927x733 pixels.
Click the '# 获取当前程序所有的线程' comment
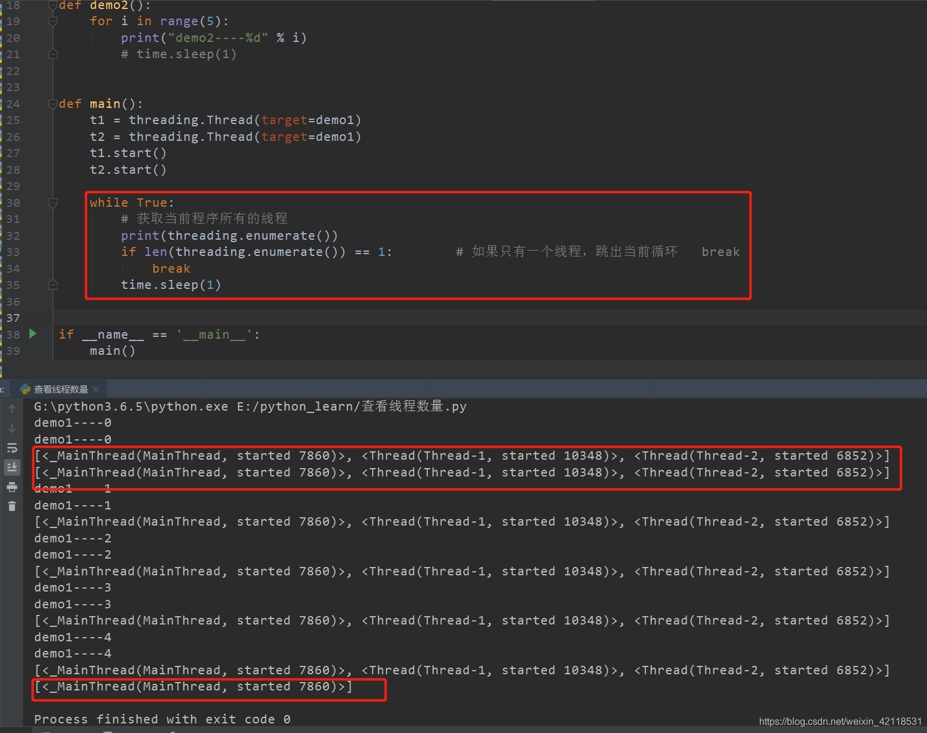click(x=204, y=219)
